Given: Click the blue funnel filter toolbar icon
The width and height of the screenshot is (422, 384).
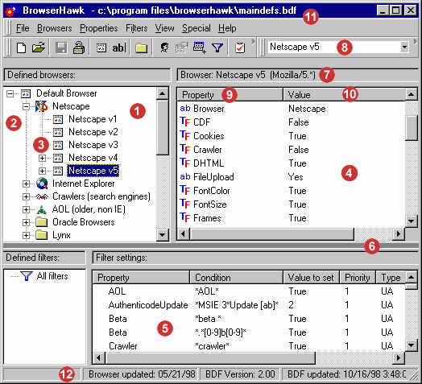Looking at the screenshot, I should click(217, 47).
